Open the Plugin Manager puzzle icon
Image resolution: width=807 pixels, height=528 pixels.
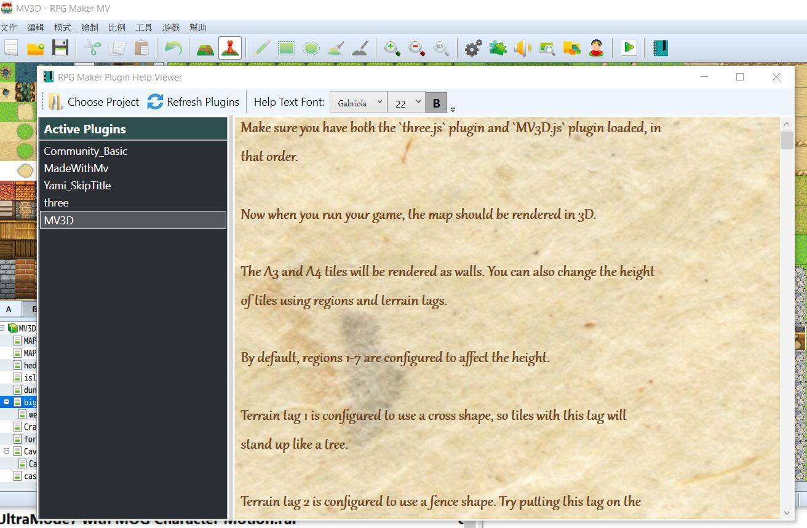point(498,48)
